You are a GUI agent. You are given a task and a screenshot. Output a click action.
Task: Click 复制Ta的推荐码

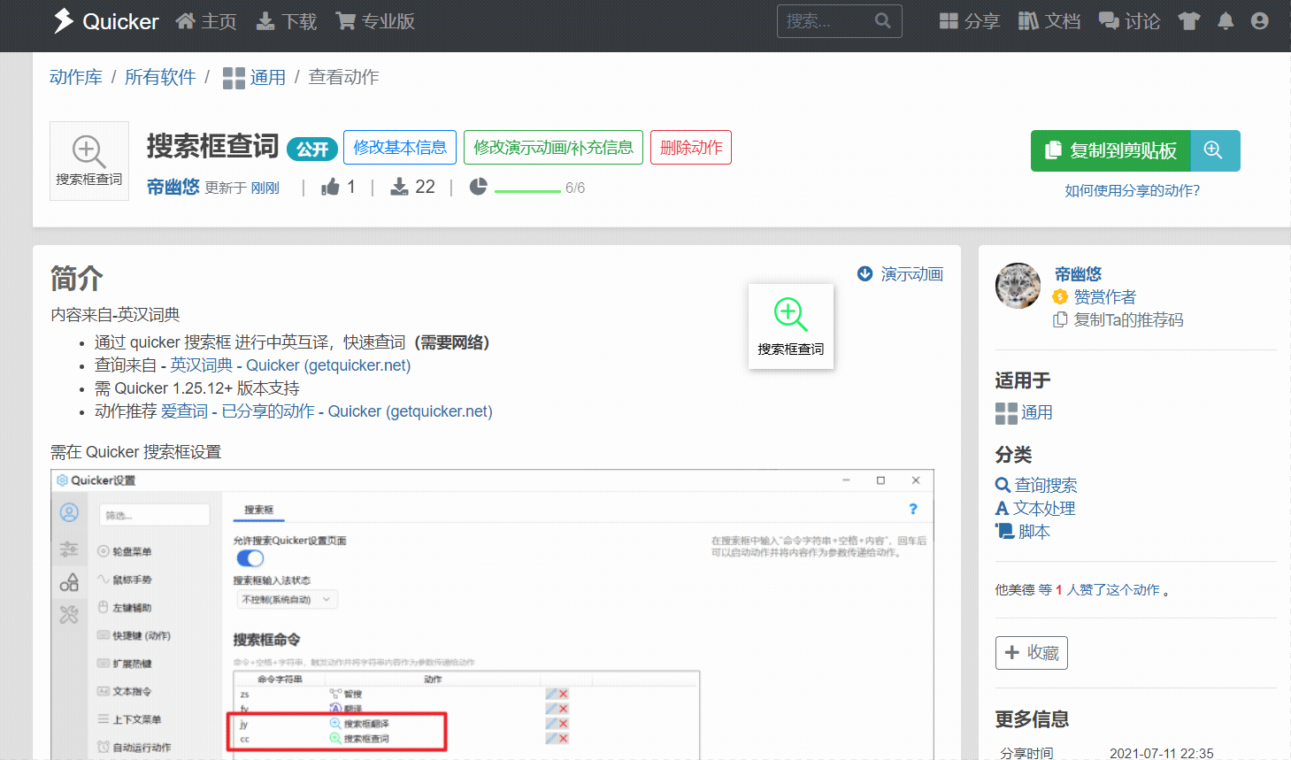click(x=1128, y=319)
